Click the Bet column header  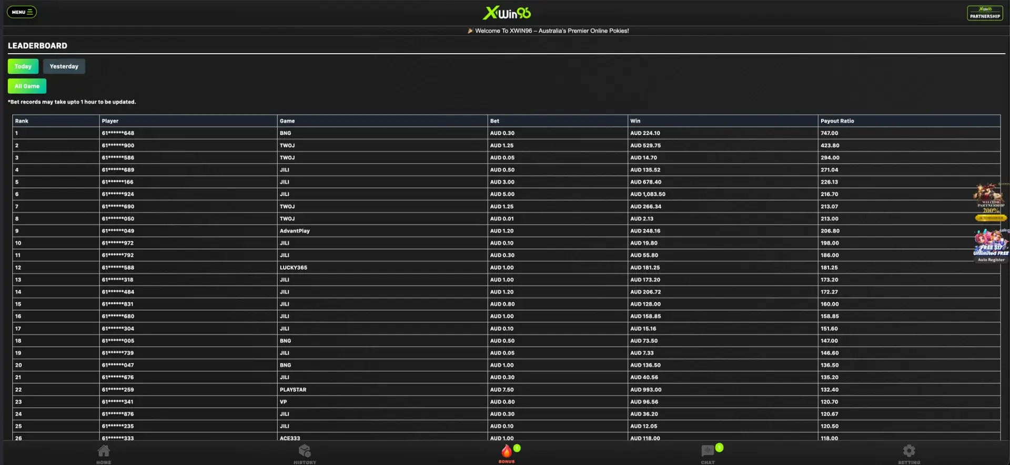tap(558, 121)
